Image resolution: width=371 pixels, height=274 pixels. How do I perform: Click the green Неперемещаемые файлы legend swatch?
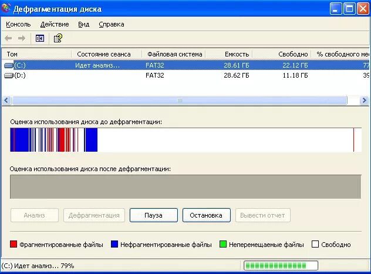pos(223,244)
